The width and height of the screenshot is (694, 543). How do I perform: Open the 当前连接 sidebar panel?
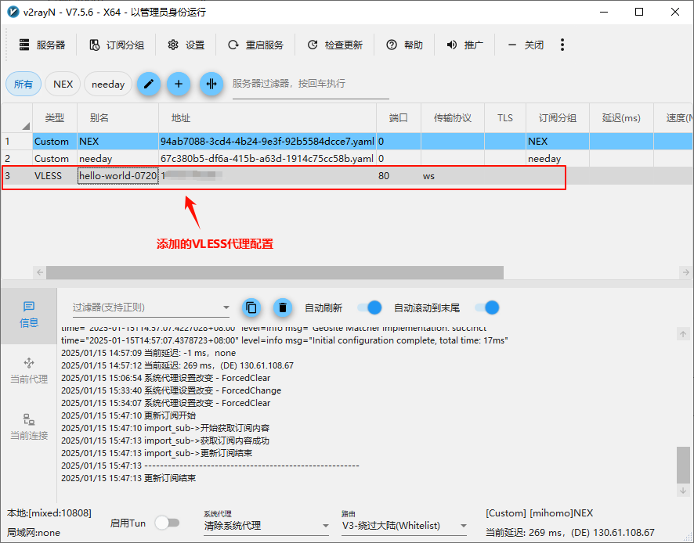tap(29, 426)
